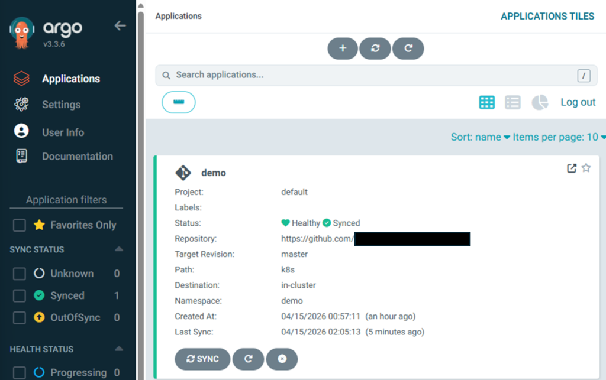This screenshot has width=606, height=380.
Task: Collapse the HEALTH STATUS filter section
Action: coord(118,349)
